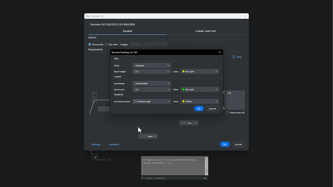Enable the Flip sides checkbox
The height and width of the screenshot is (187, 333).
pos(106,44)
